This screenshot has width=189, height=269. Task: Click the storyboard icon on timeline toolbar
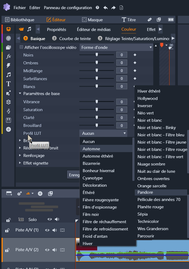(x=9, y=193)
